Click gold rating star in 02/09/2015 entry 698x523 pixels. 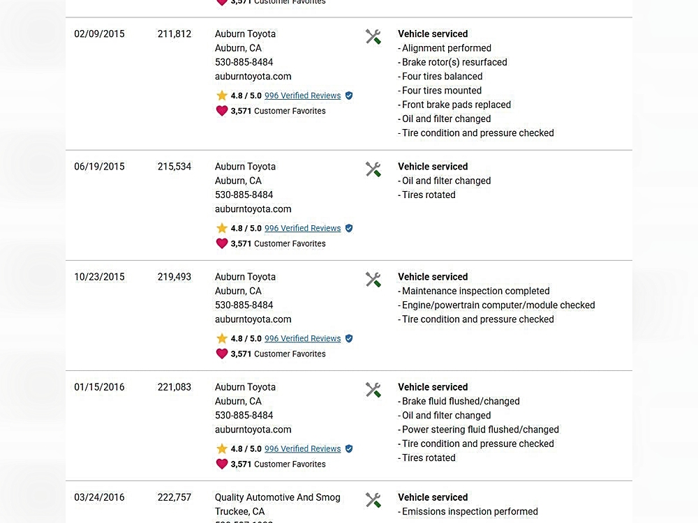(222, 96)
